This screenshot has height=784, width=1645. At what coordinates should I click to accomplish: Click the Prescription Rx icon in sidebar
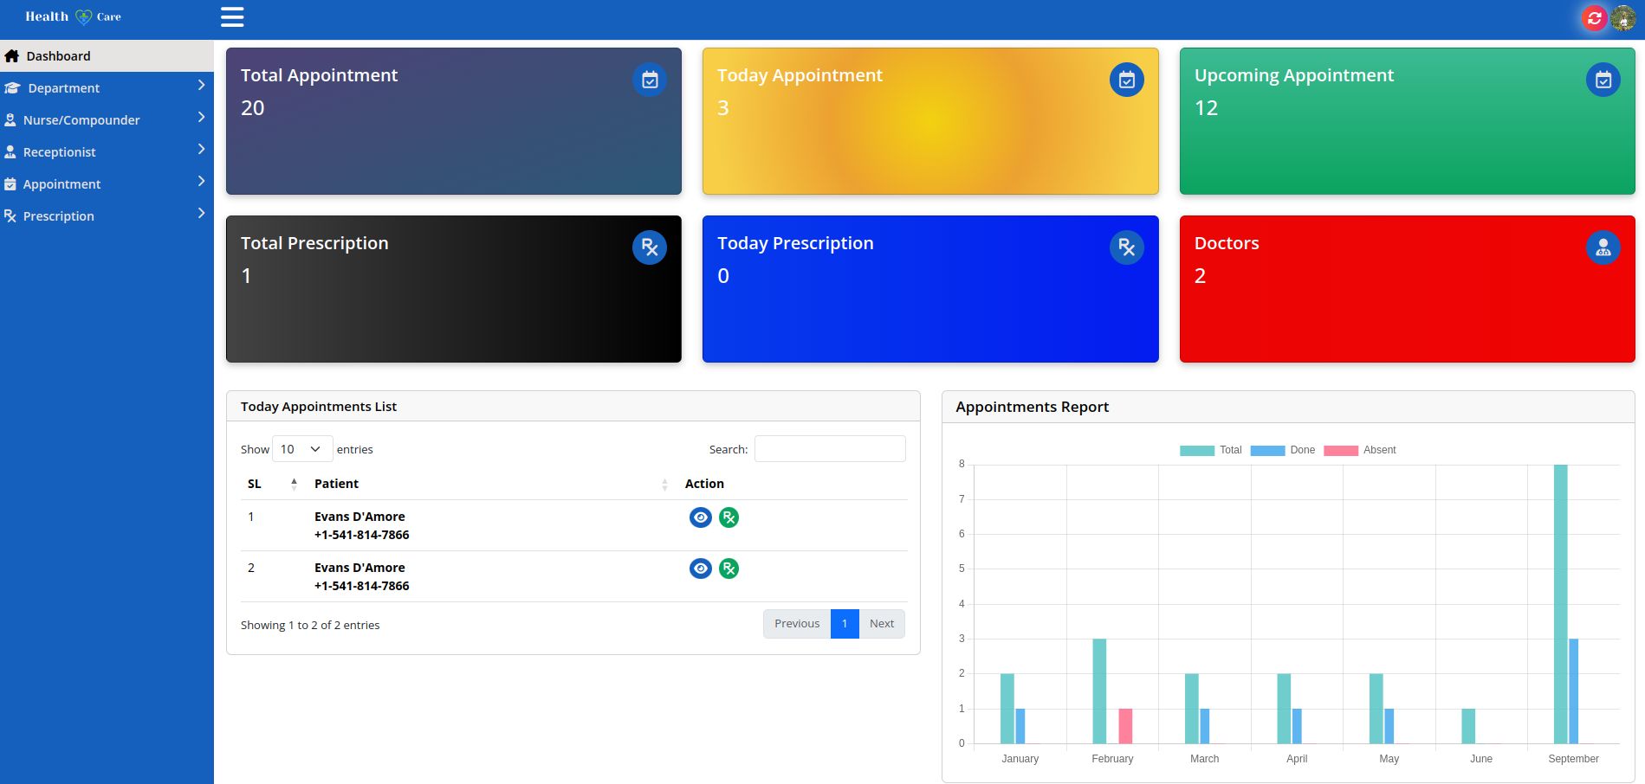coord(10,216)
